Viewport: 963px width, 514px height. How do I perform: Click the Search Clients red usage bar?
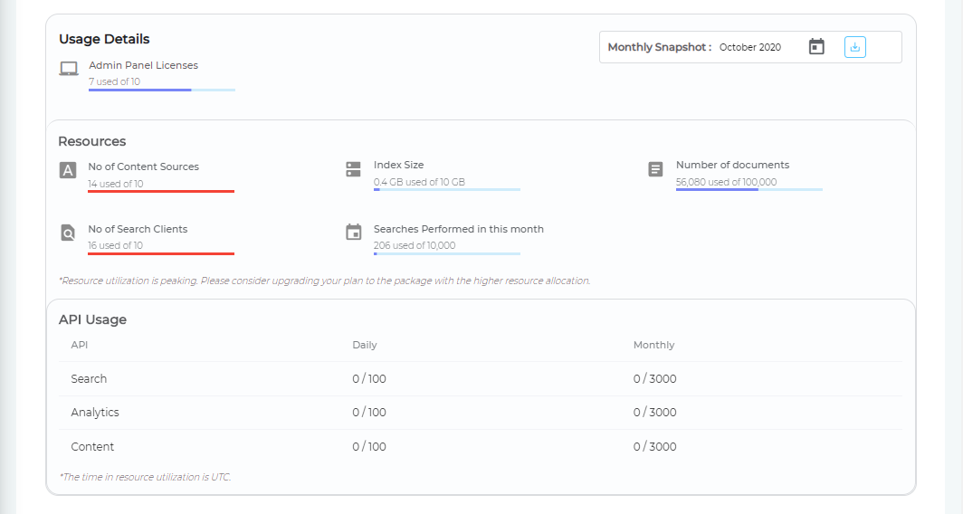click(161, 254)
